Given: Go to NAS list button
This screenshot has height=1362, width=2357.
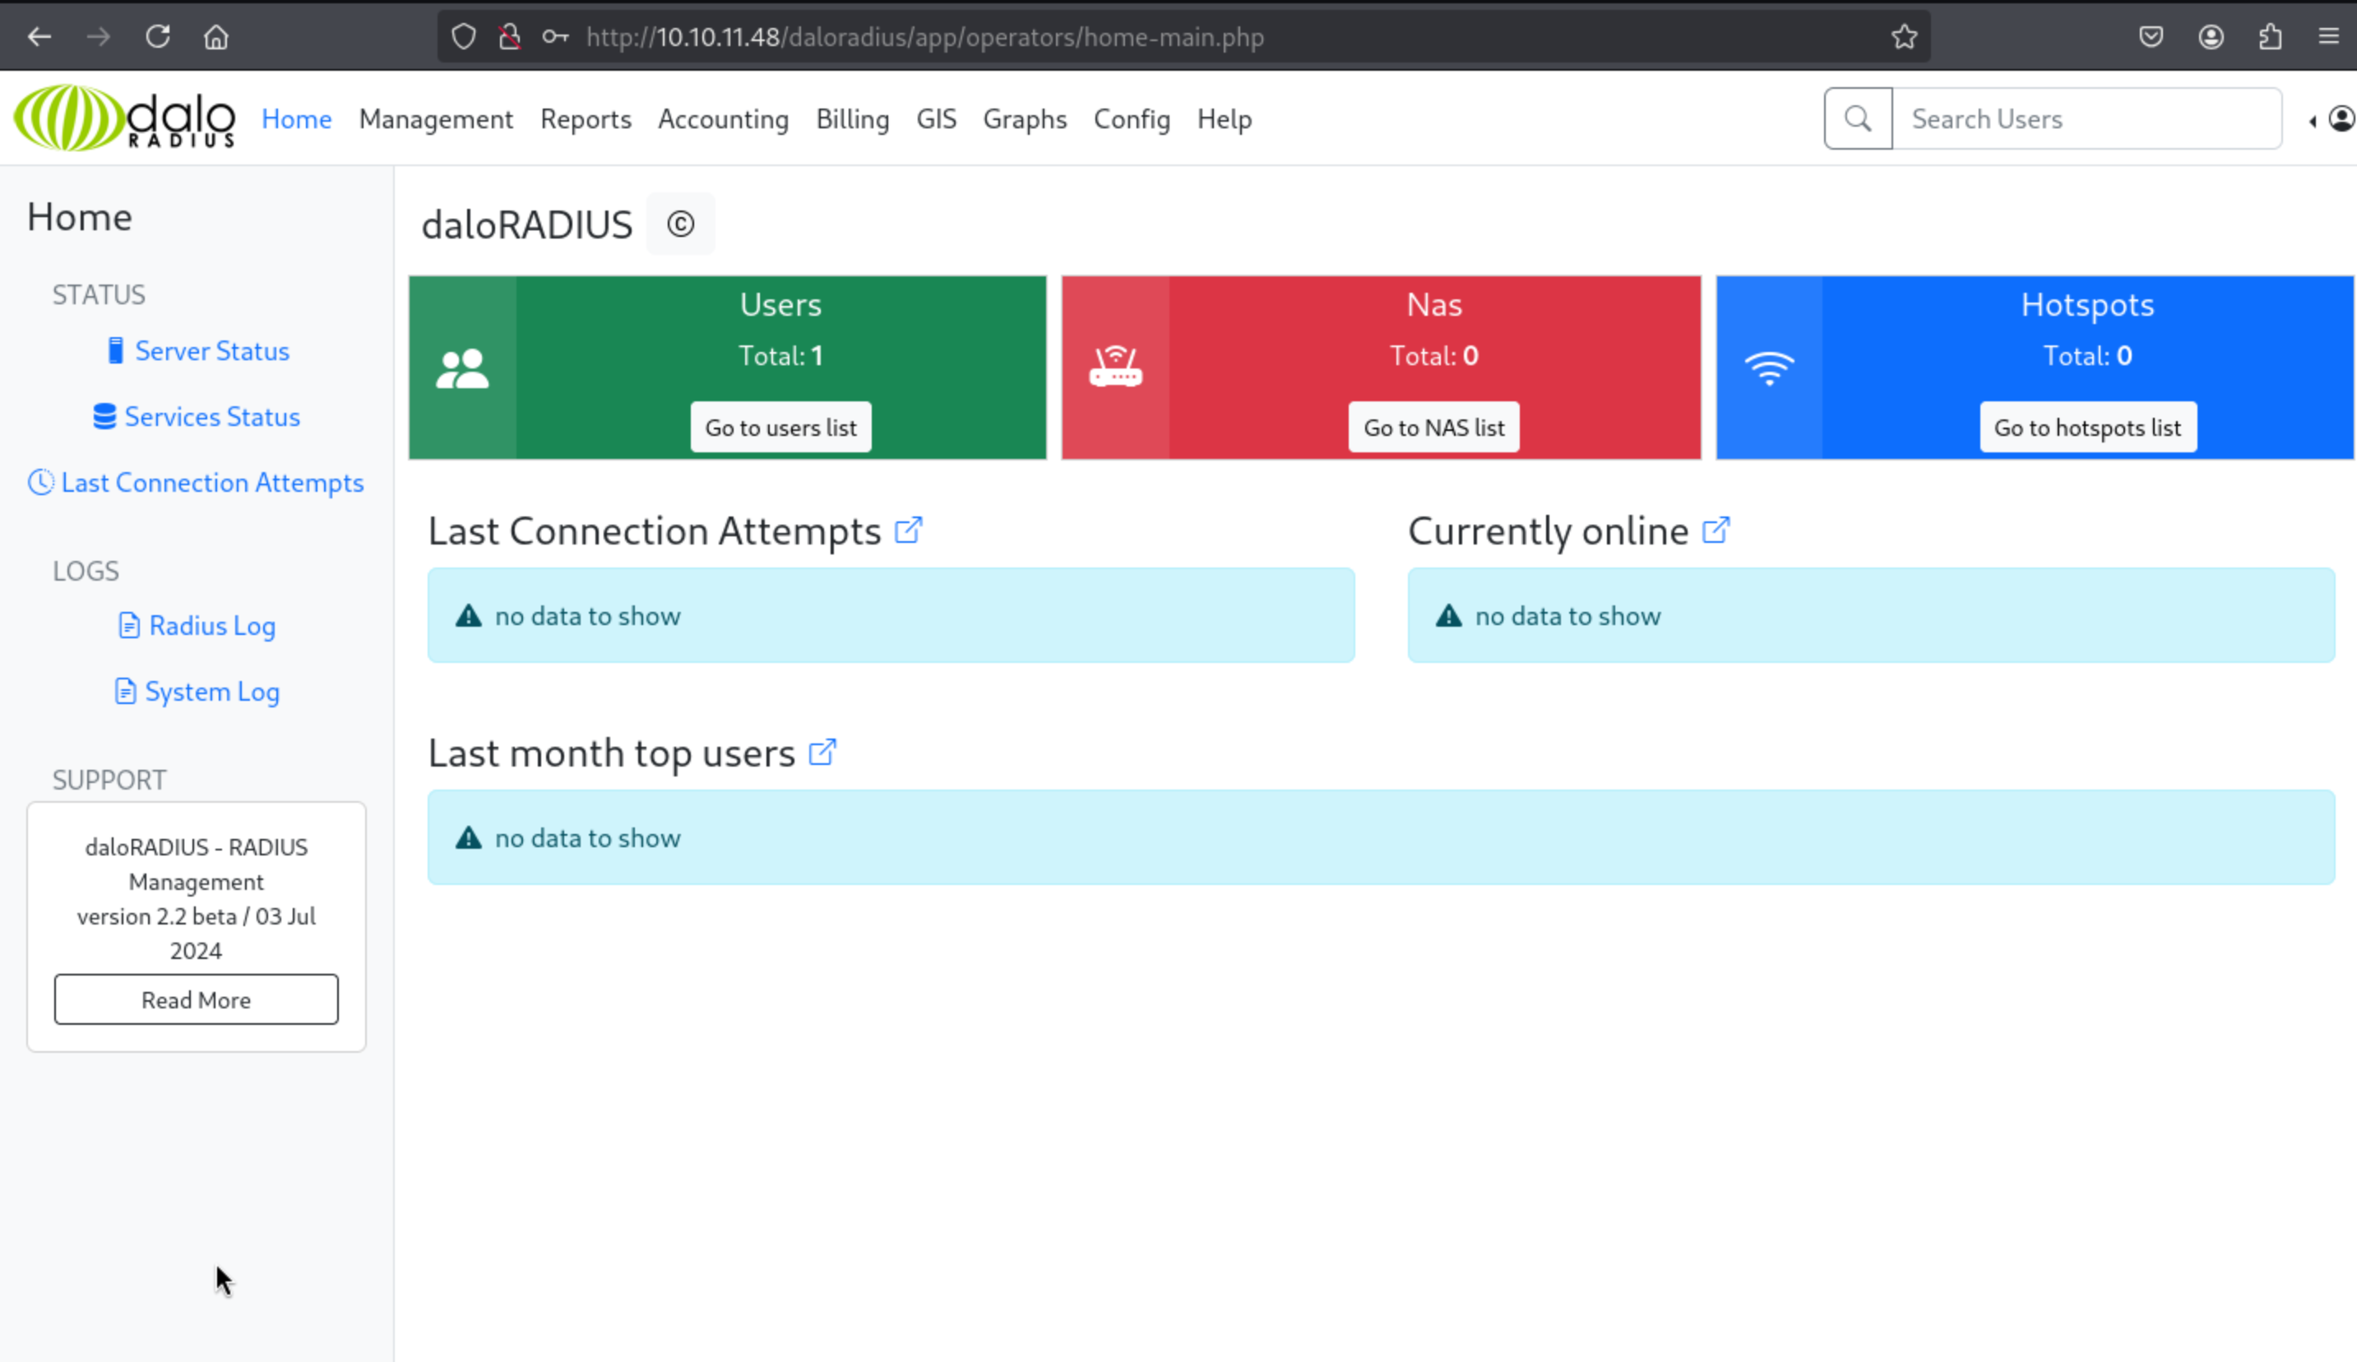Looking at the screenshot, I should (x=1433, y=428).
